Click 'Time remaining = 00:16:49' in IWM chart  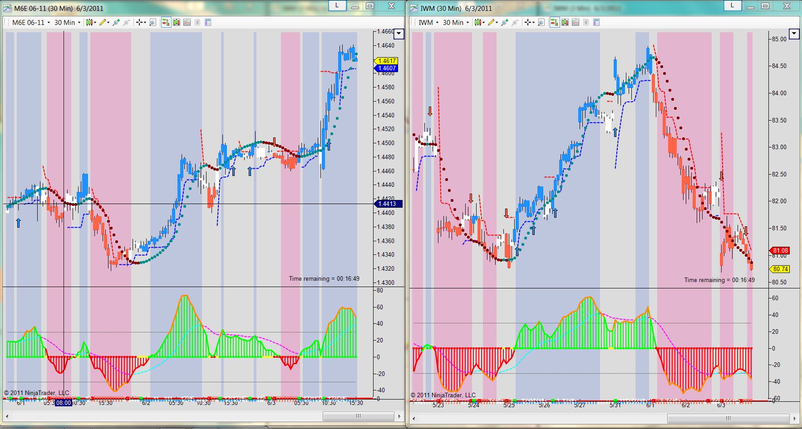[x=719, y=280]
